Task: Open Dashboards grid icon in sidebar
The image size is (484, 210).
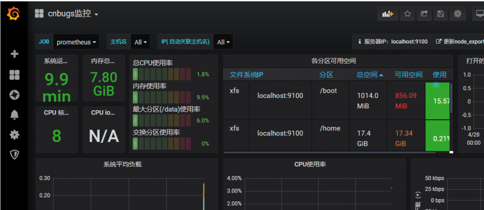Action: 14,75
